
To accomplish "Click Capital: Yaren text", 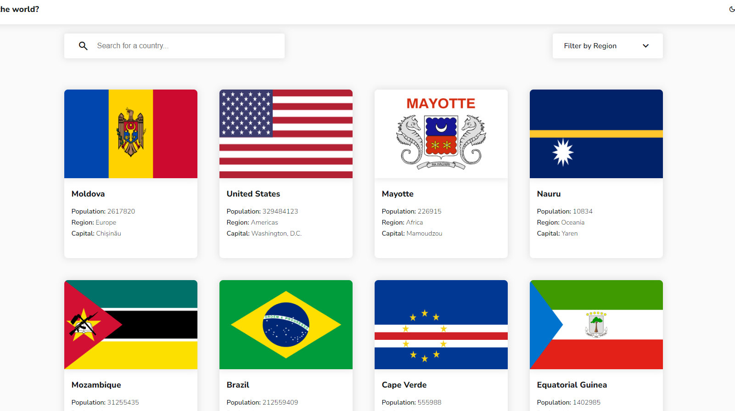I will point(557,233).
